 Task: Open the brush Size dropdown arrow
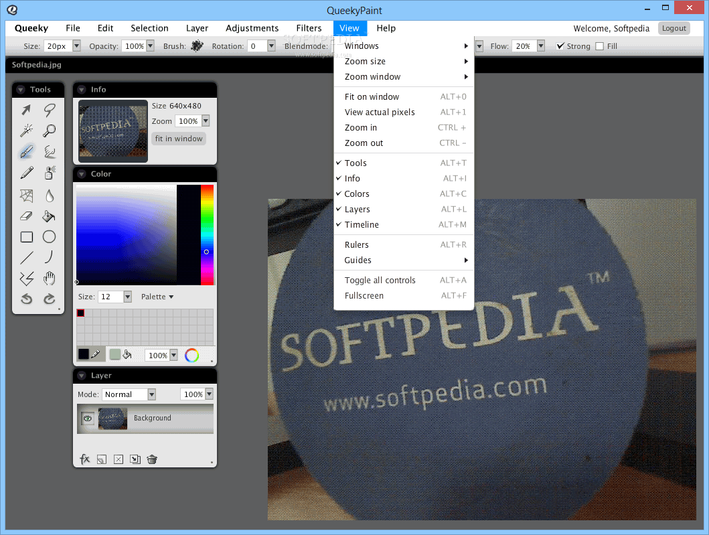tap(76, 46)
